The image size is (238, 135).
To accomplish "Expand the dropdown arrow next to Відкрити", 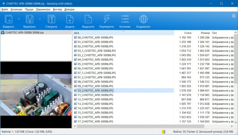I will point(19,19).
